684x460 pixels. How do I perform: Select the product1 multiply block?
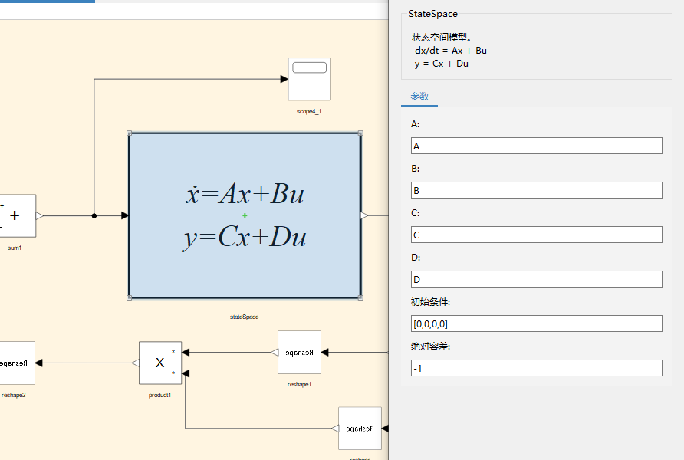160,363
